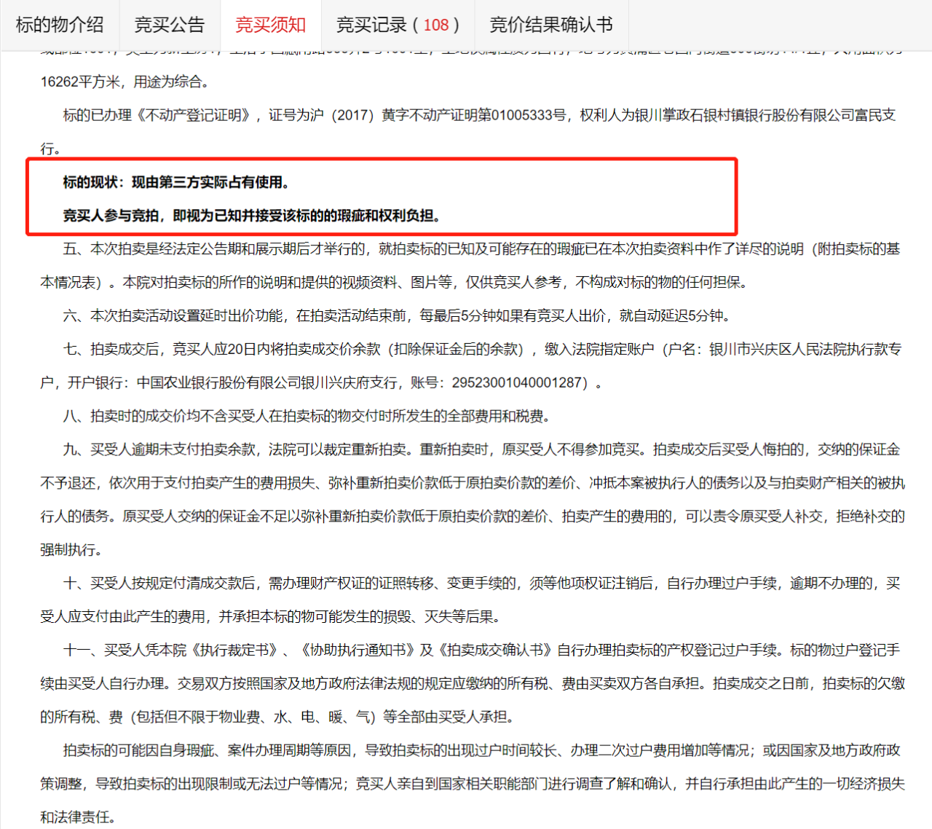Click the 16262平方米 area text
Screen dimensions: 932x829
[81, 82]
